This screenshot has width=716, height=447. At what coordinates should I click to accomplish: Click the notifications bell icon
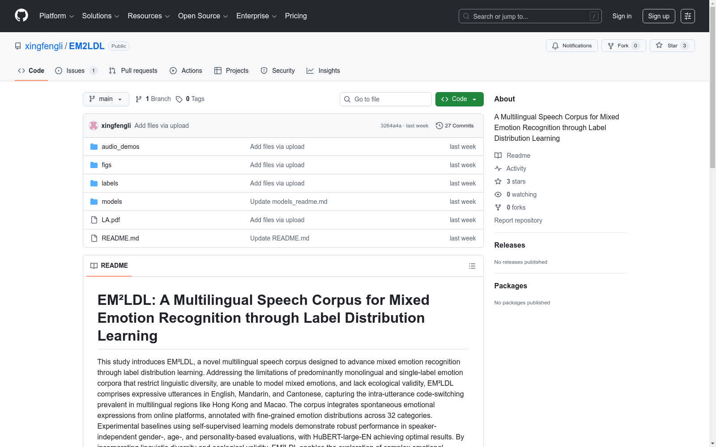555,46
